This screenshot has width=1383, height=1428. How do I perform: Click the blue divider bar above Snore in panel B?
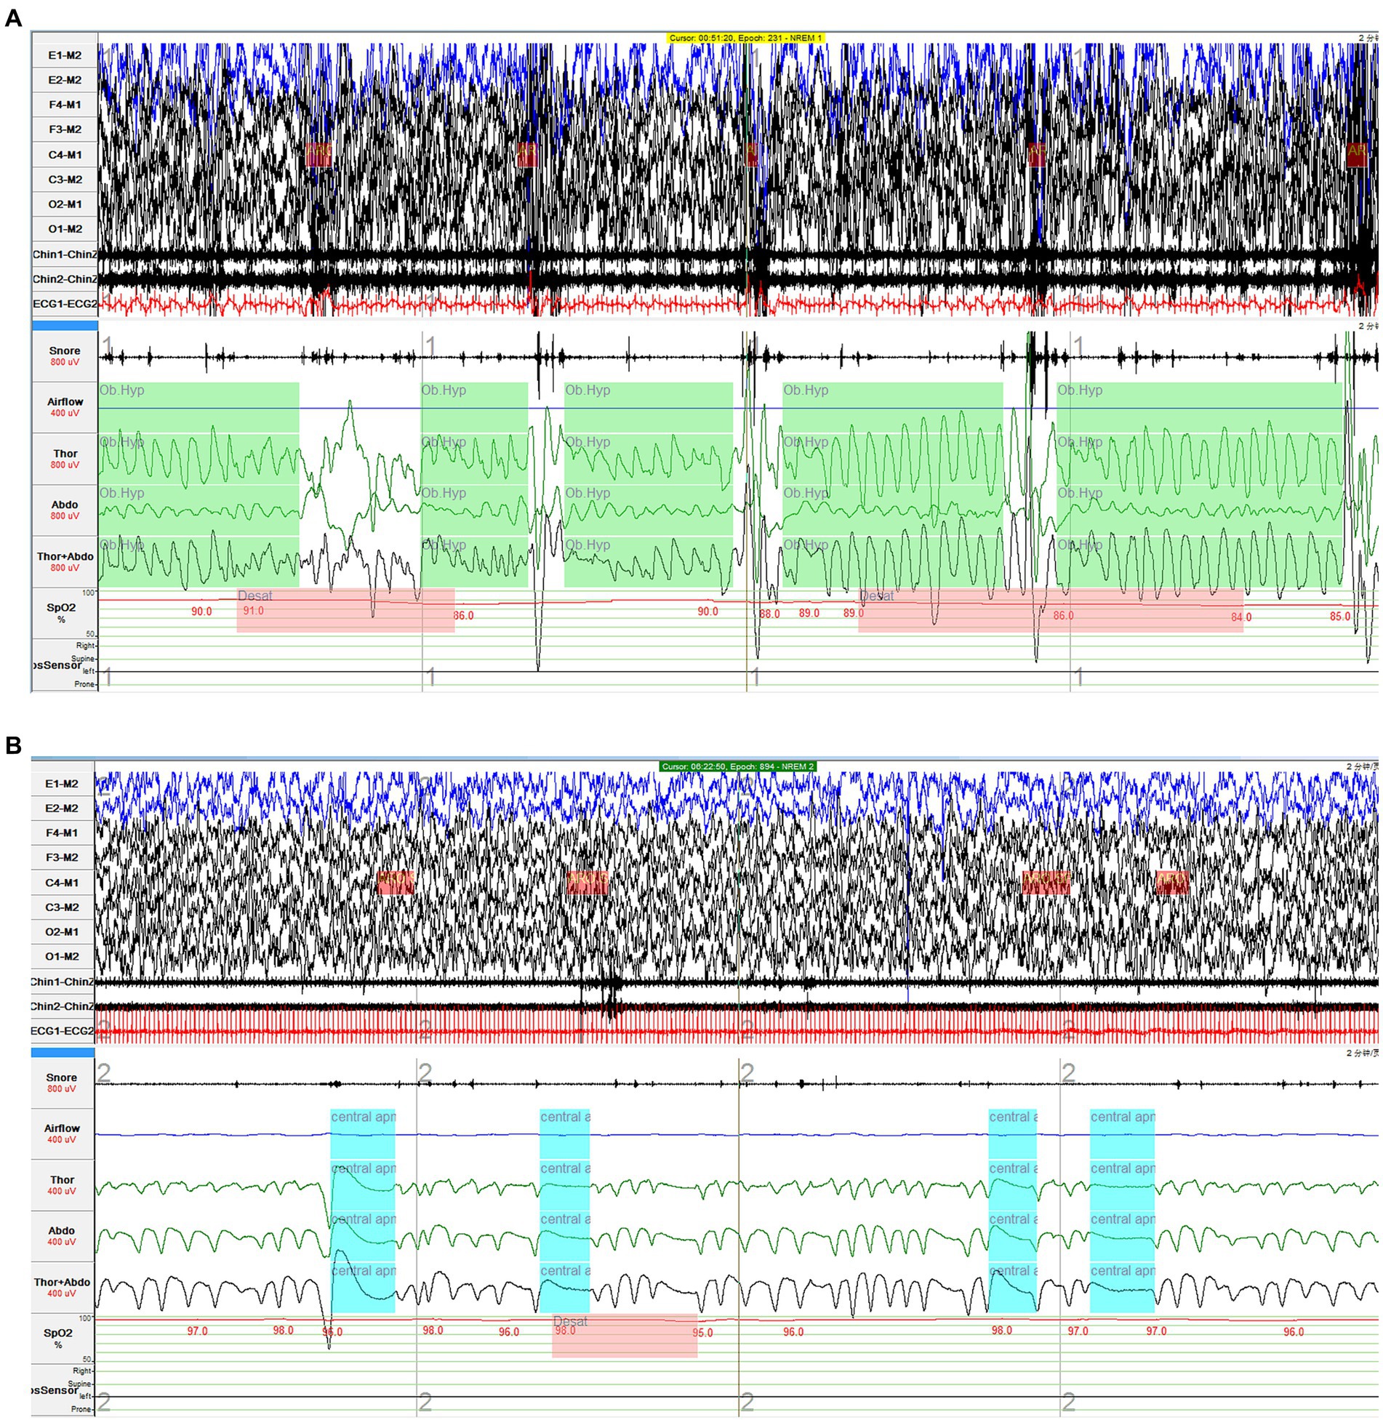[63, 1052]
